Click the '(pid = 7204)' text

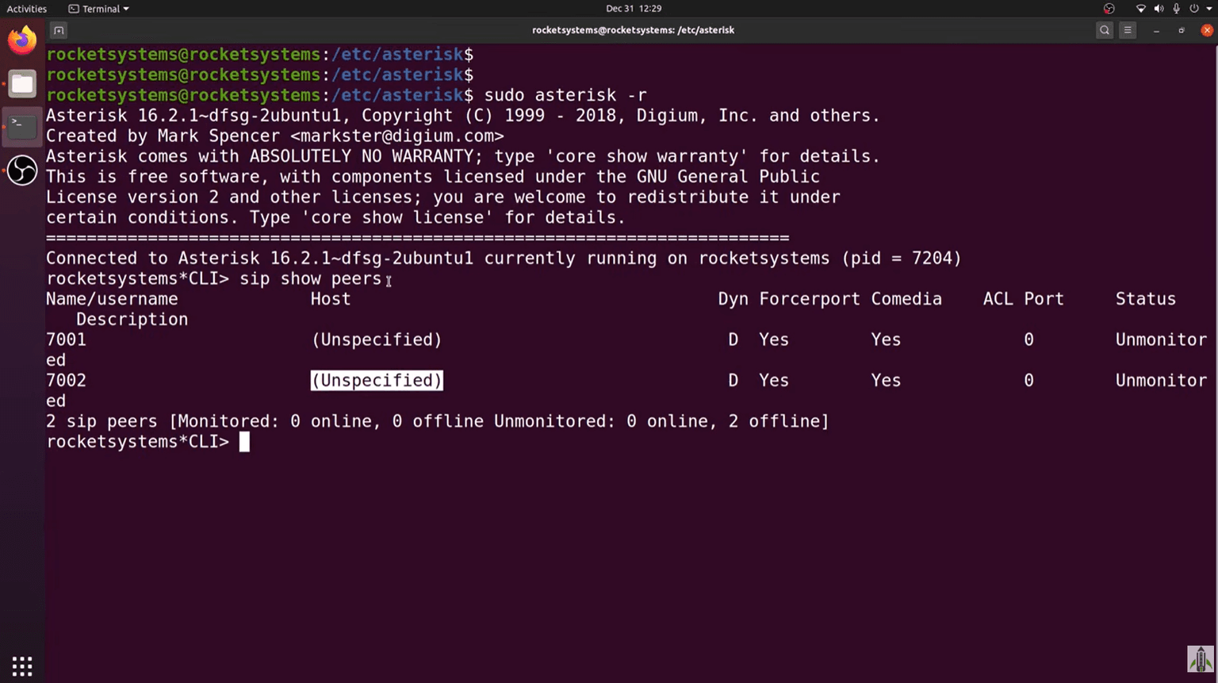click(902, 259)
